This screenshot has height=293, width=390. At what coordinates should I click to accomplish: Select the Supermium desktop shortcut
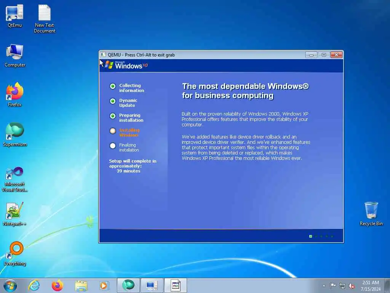(x=15, y=135)
